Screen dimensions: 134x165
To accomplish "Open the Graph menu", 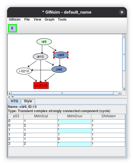I will coord(49,19).
